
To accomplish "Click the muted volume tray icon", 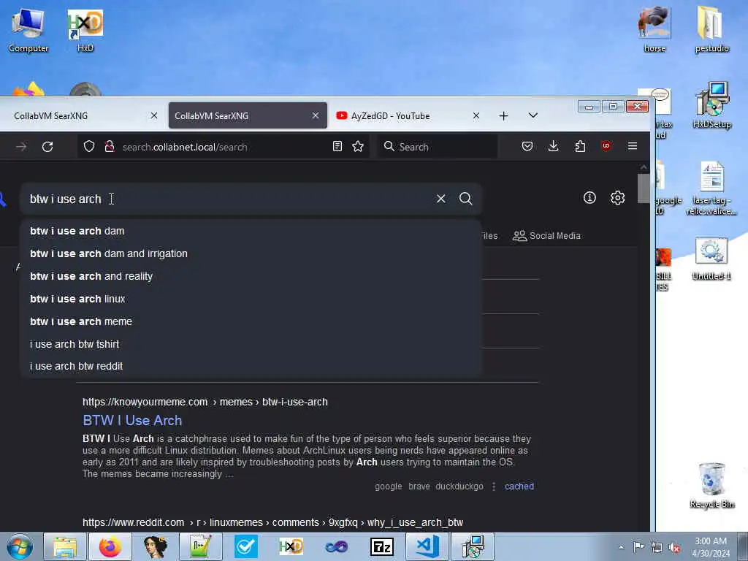I will coord(674,547).
